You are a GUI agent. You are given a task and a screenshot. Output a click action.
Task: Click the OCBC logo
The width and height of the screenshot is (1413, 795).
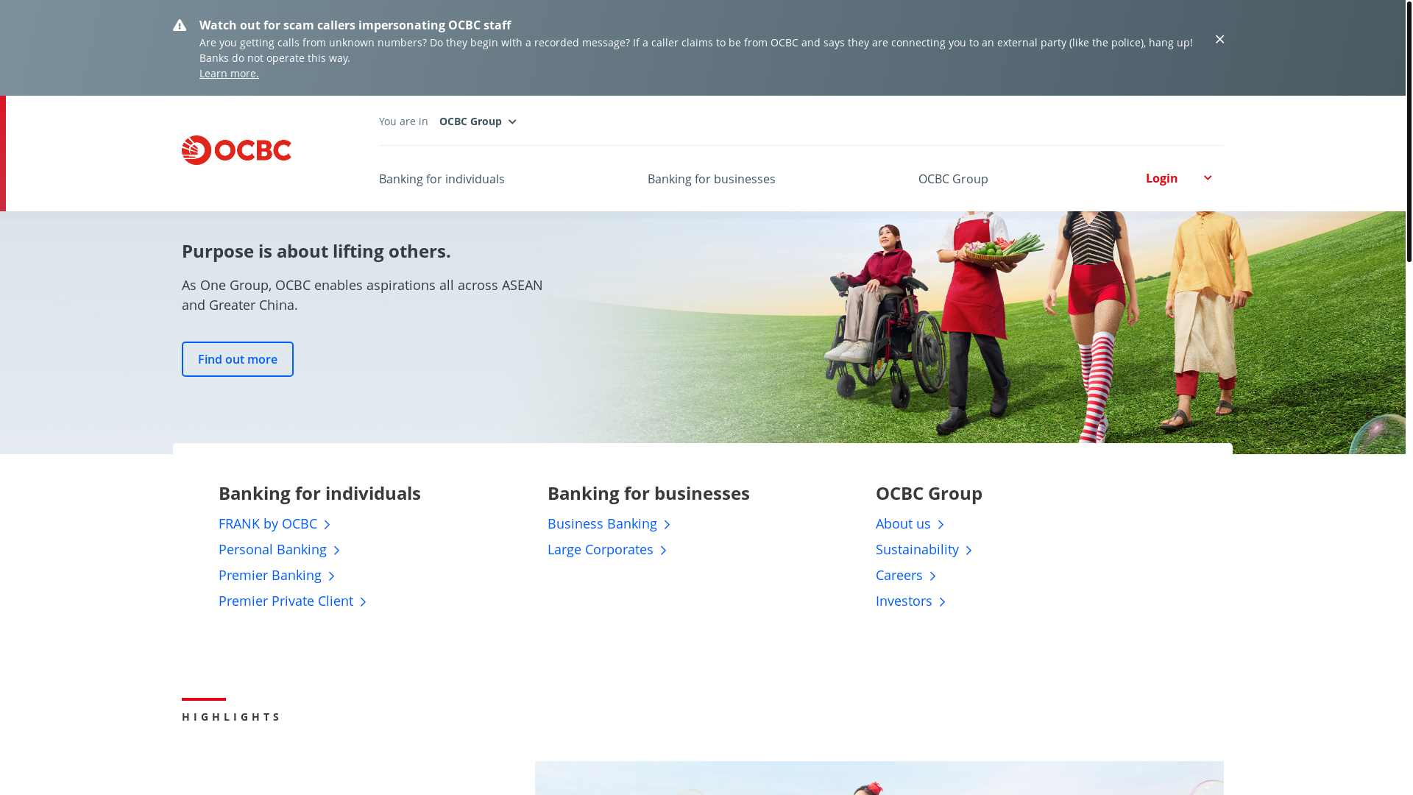(x=236, y=150)
